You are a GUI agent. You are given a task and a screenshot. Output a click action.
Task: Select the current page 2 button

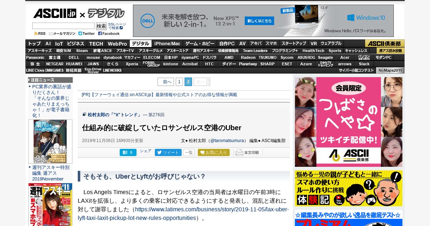click(188, 82)
